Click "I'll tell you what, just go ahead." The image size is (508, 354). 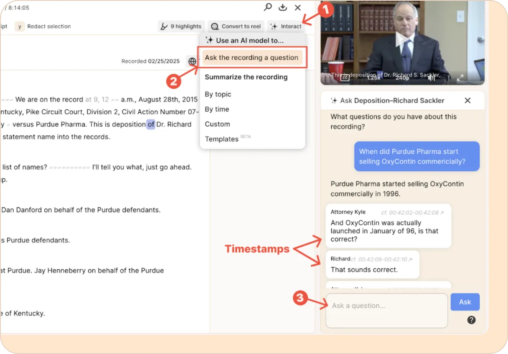(x=142, y=167)
